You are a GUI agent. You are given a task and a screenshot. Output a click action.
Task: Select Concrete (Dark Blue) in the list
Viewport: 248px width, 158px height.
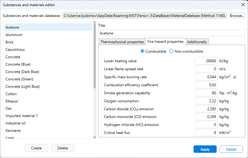48,72
